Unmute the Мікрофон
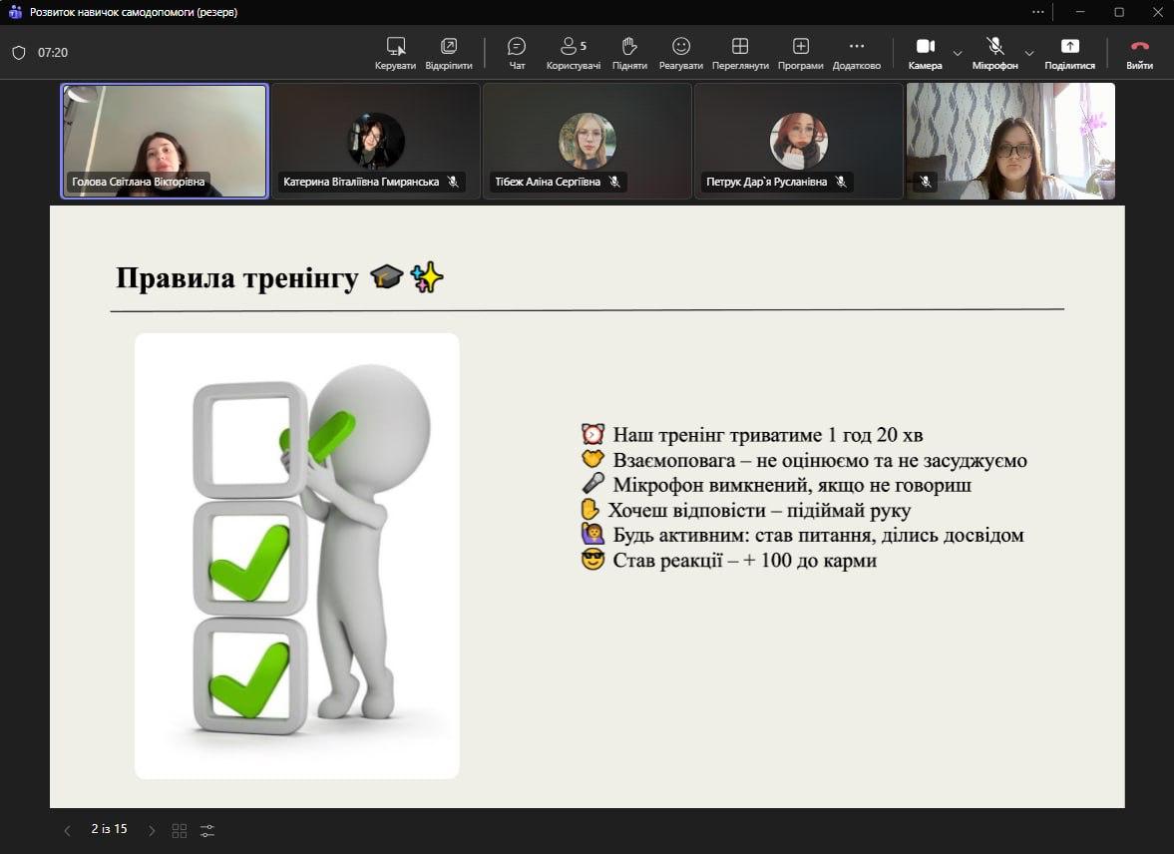The height and width of the screenshot is (854, 1174). (994, 53)
